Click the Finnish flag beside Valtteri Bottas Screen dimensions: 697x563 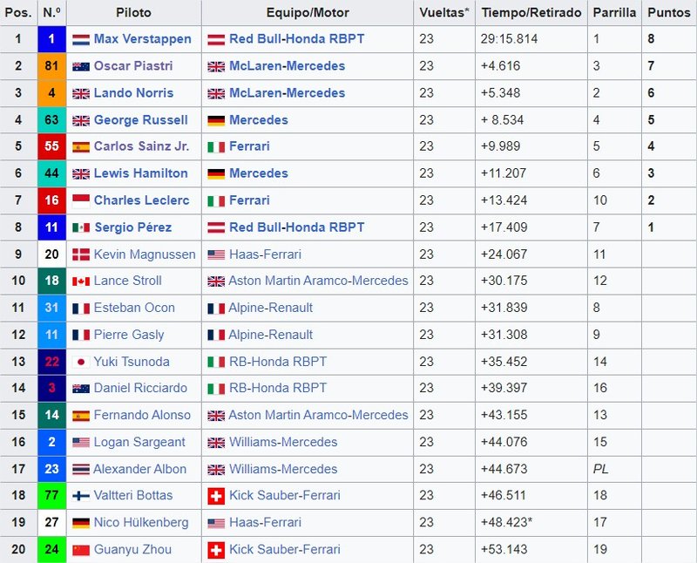[81, 496]
